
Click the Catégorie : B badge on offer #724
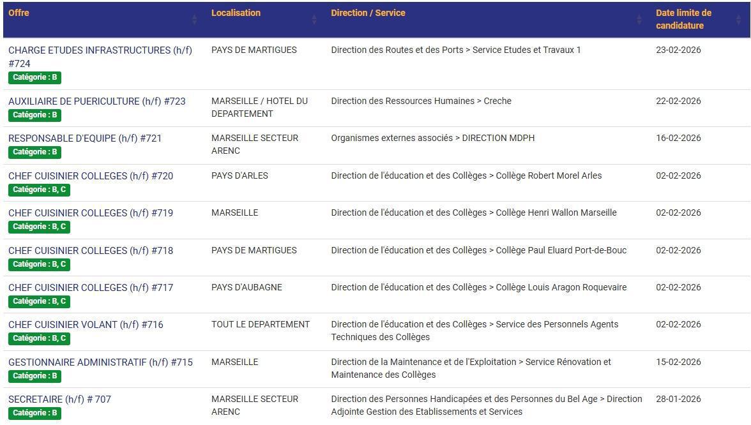point(34,77)
